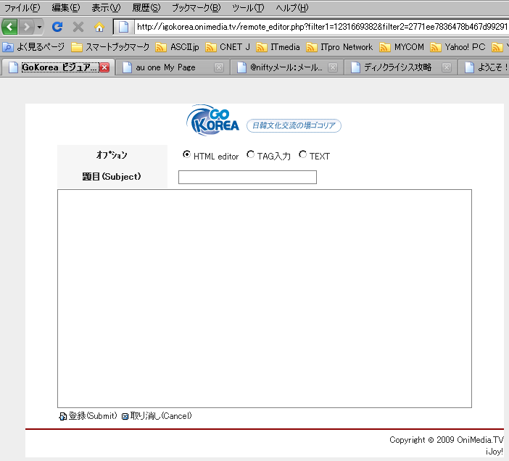Click the home icon in toolbar
This screenshot has width=509, height=461.
[99, 27]
